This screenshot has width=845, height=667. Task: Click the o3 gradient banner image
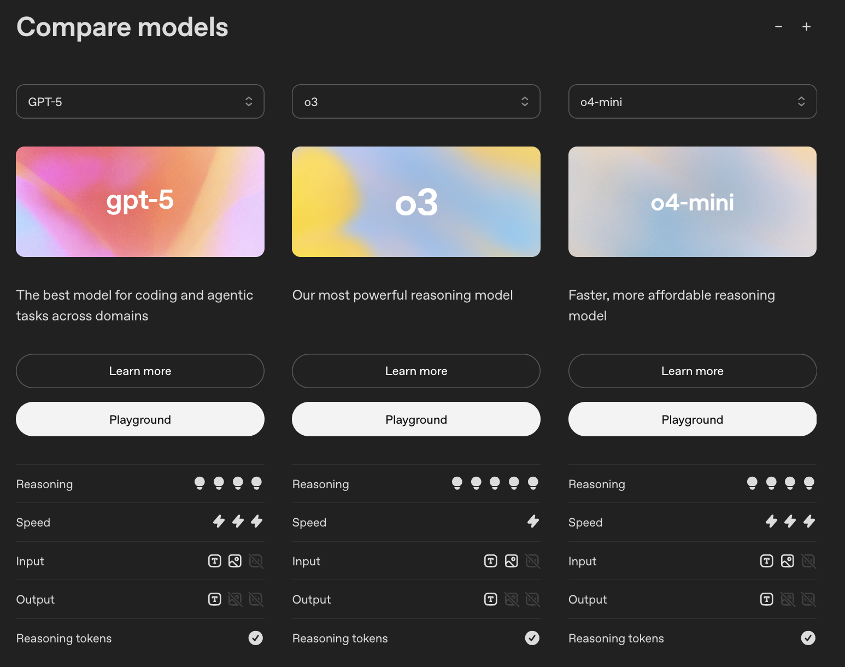pos(416,202)
